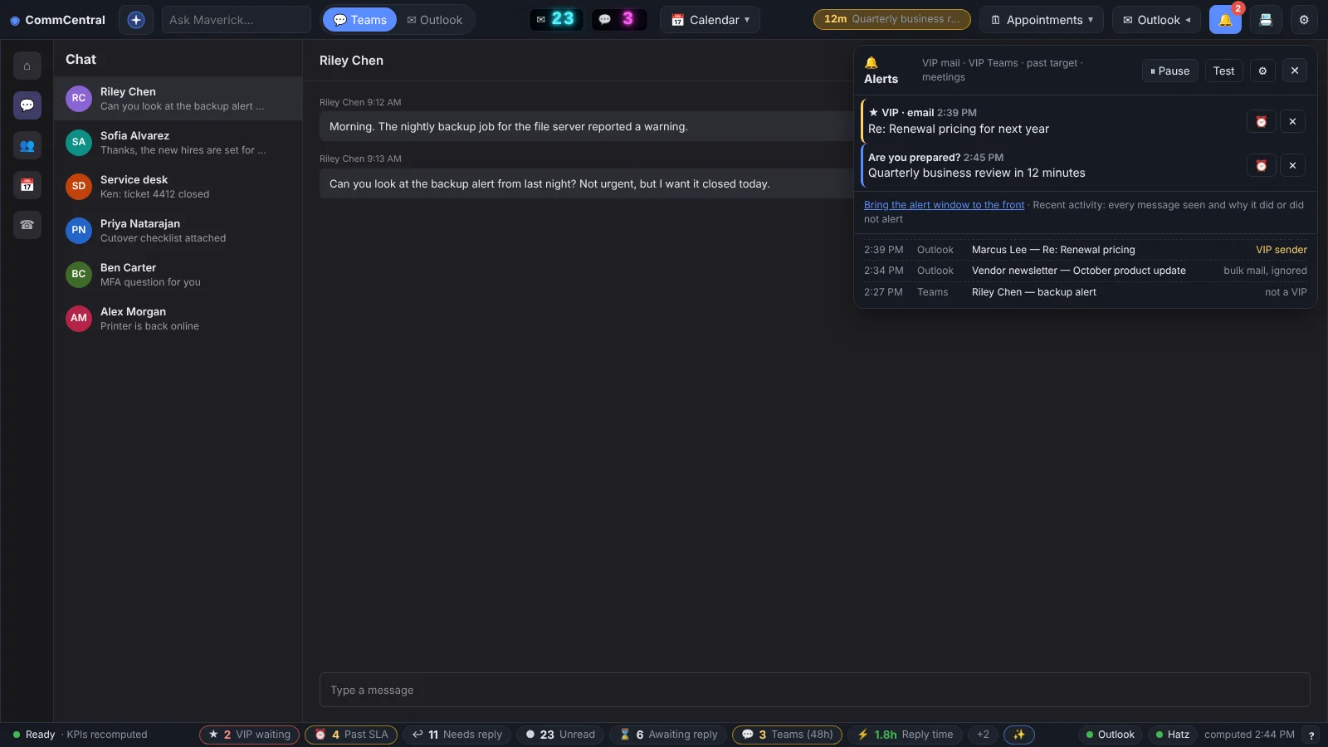Click the 2 VIP waiting chip
Image resolution: width=1328 pixels, height=747 pixels.
249,735
